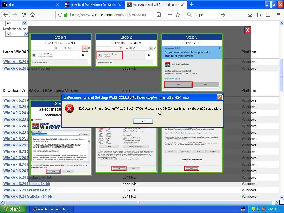Viewport: 284px width, 213px height.
Task: Open WinRAR 6.24 Euskera 64 bit link
Action: [x=27, y=177]
